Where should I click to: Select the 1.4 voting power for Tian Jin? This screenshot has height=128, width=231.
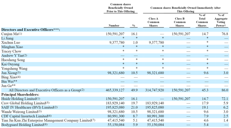pyautogui.click(x=226, y=120)
